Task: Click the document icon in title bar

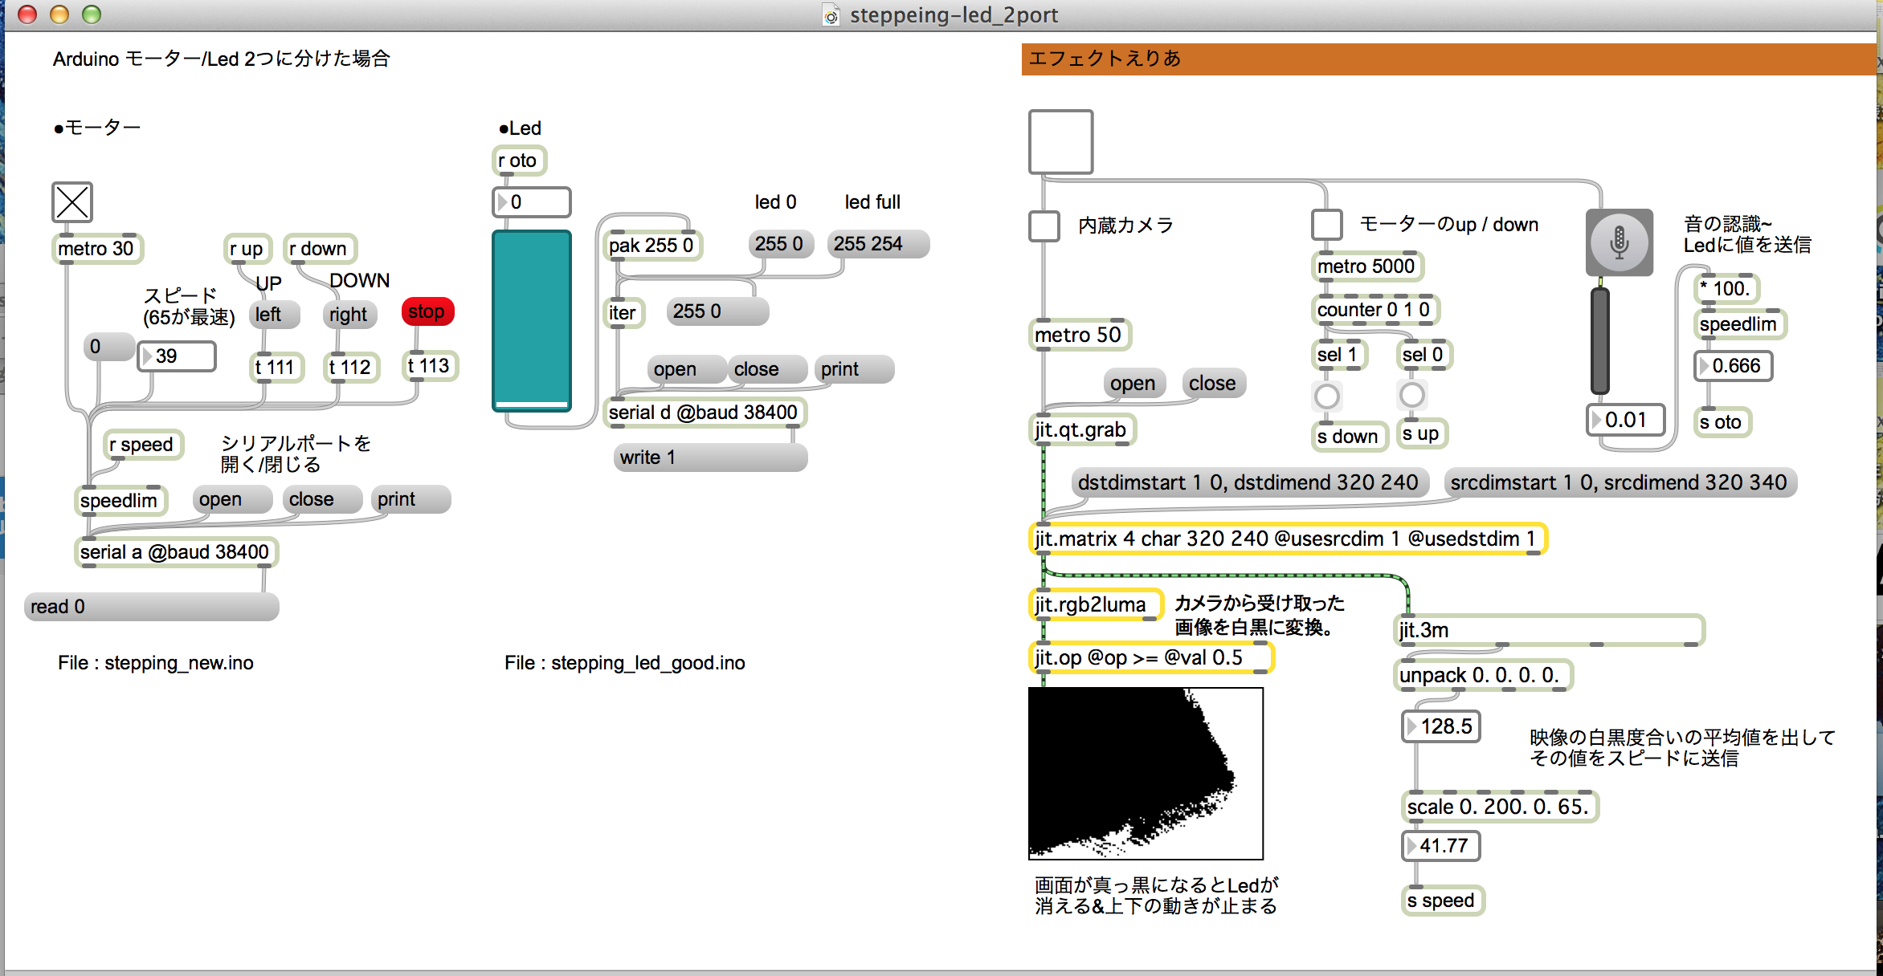Action: pyautogui.click(x=831, y=15)
